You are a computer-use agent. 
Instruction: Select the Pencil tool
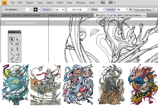(x=17, y=58)
